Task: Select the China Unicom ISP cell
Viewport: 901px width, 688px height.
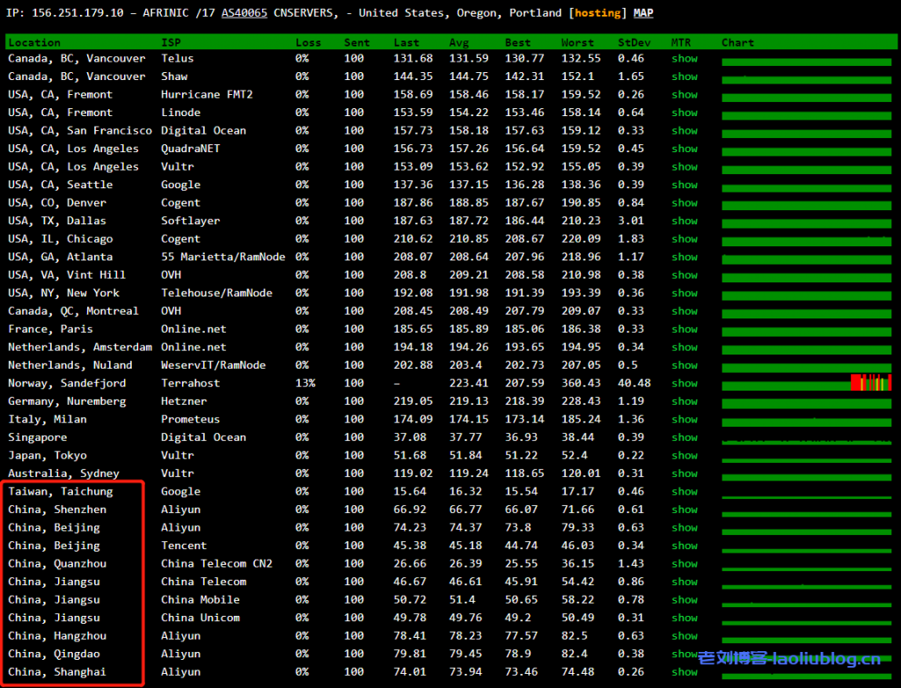Action: click(200, 618)
